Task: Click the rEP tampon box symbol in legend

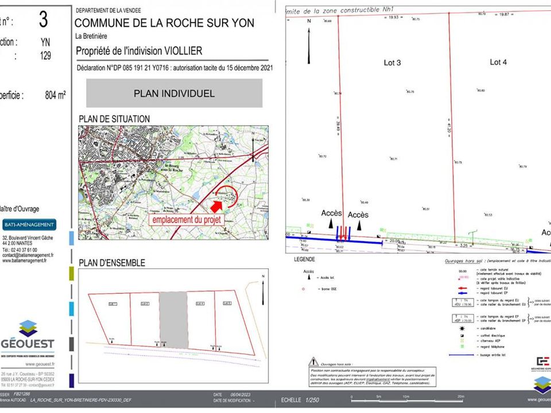Action: coord(463,318)
